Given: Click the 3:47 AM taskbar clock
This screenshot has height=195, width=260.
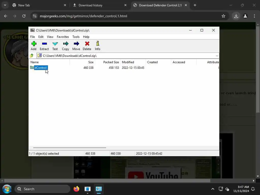Looking at the screenshot, I should click(241, 189).
